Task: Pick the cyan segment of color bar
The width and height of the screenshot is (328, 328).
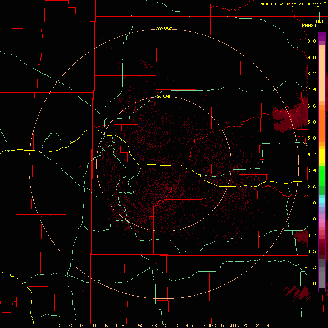Action: pos(322,200)
